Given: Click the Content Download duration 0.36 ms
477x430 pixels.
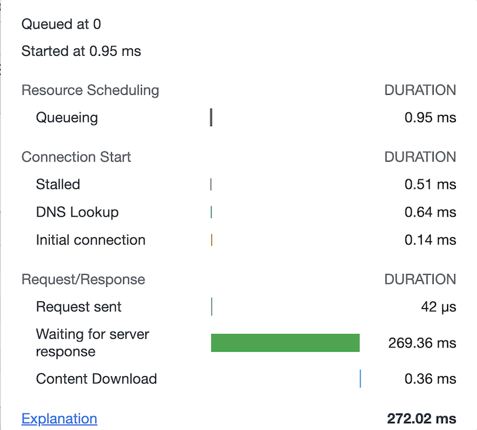Looking at the screenshot, I should [x=430, y=379].
